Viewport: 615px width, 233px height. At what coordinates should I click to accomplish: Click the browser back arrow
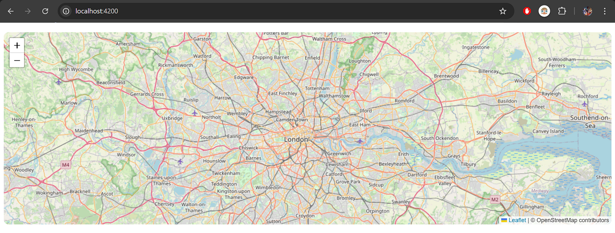[x=10, y=11]
